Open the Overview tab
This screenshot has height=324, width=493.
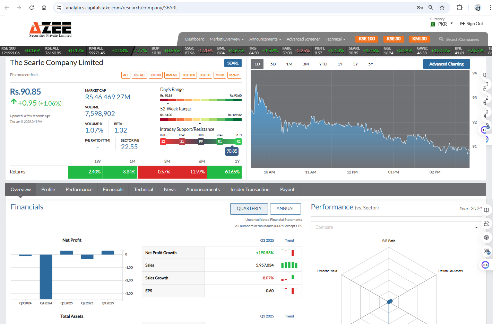pos(20,189)
